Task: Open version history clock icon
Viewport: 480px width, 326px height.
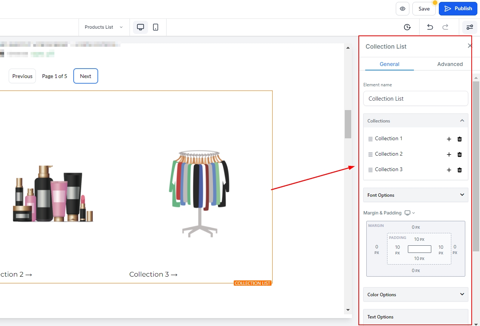Action: pos(407,27)
